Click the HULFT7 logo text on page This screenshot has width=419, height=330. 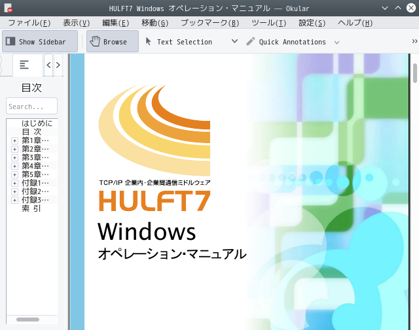coord(155,201)
